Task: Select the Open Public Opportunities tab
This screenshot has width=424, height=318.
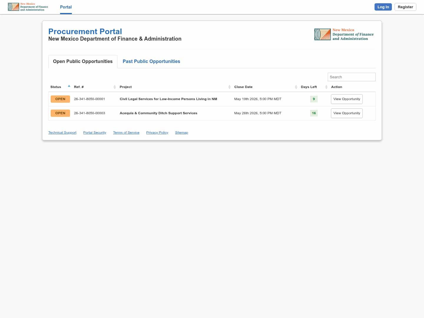Action: [x=83, y=62]
